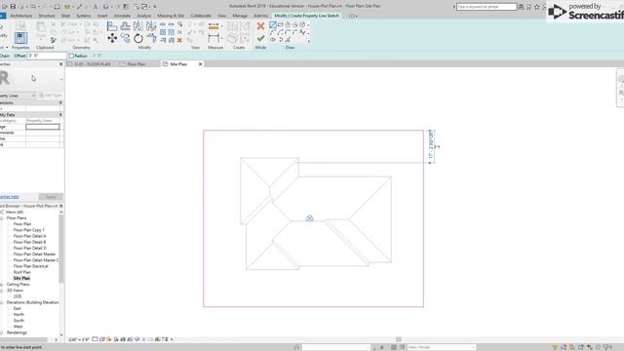Select the Align tool in Modify panel
The height and width of the screenshot is (351, 624).
click(112, 26)
